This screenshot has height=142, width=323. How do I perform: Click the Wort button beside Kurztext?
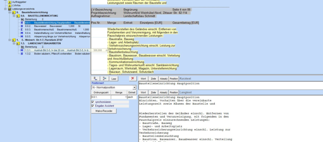pos(143,78)
